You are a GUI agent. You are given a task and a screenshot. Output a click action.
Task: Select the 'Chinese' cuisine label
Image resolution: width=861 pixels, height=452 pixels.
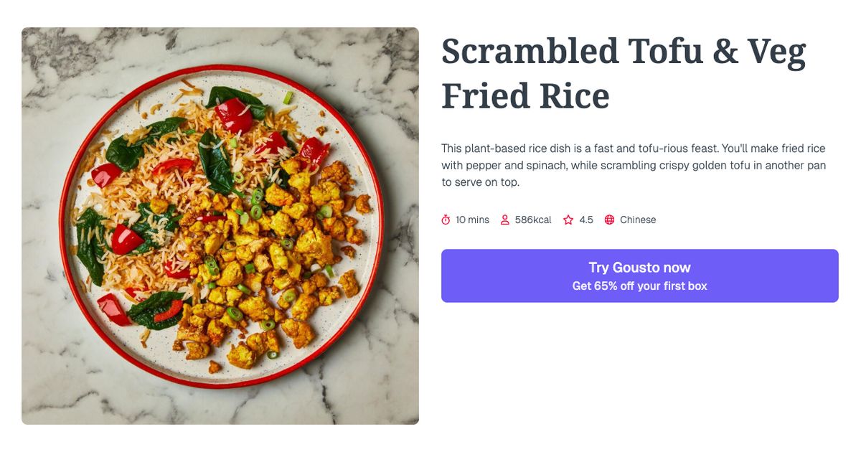point(637,220)
